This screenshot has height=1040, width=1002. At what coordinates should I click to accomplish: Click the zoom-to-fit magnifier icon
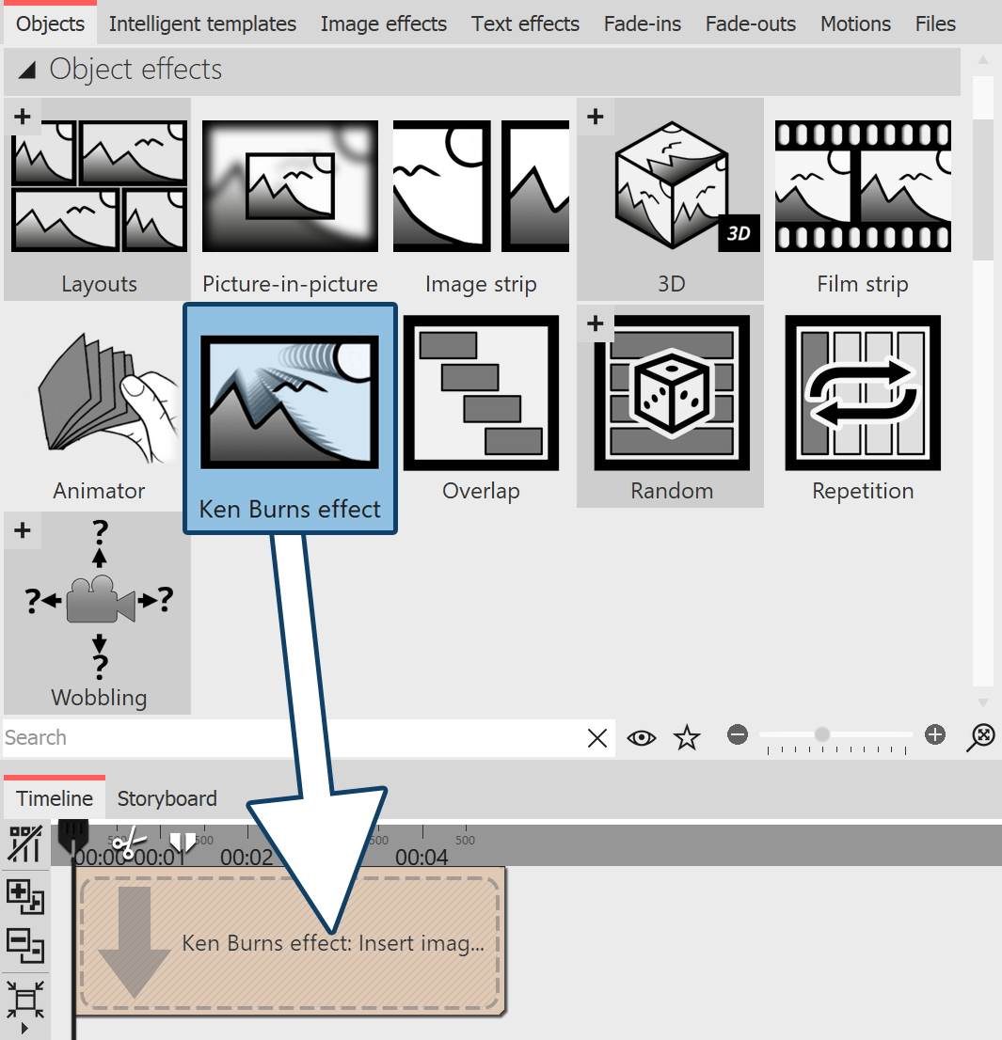click(980, 737)
